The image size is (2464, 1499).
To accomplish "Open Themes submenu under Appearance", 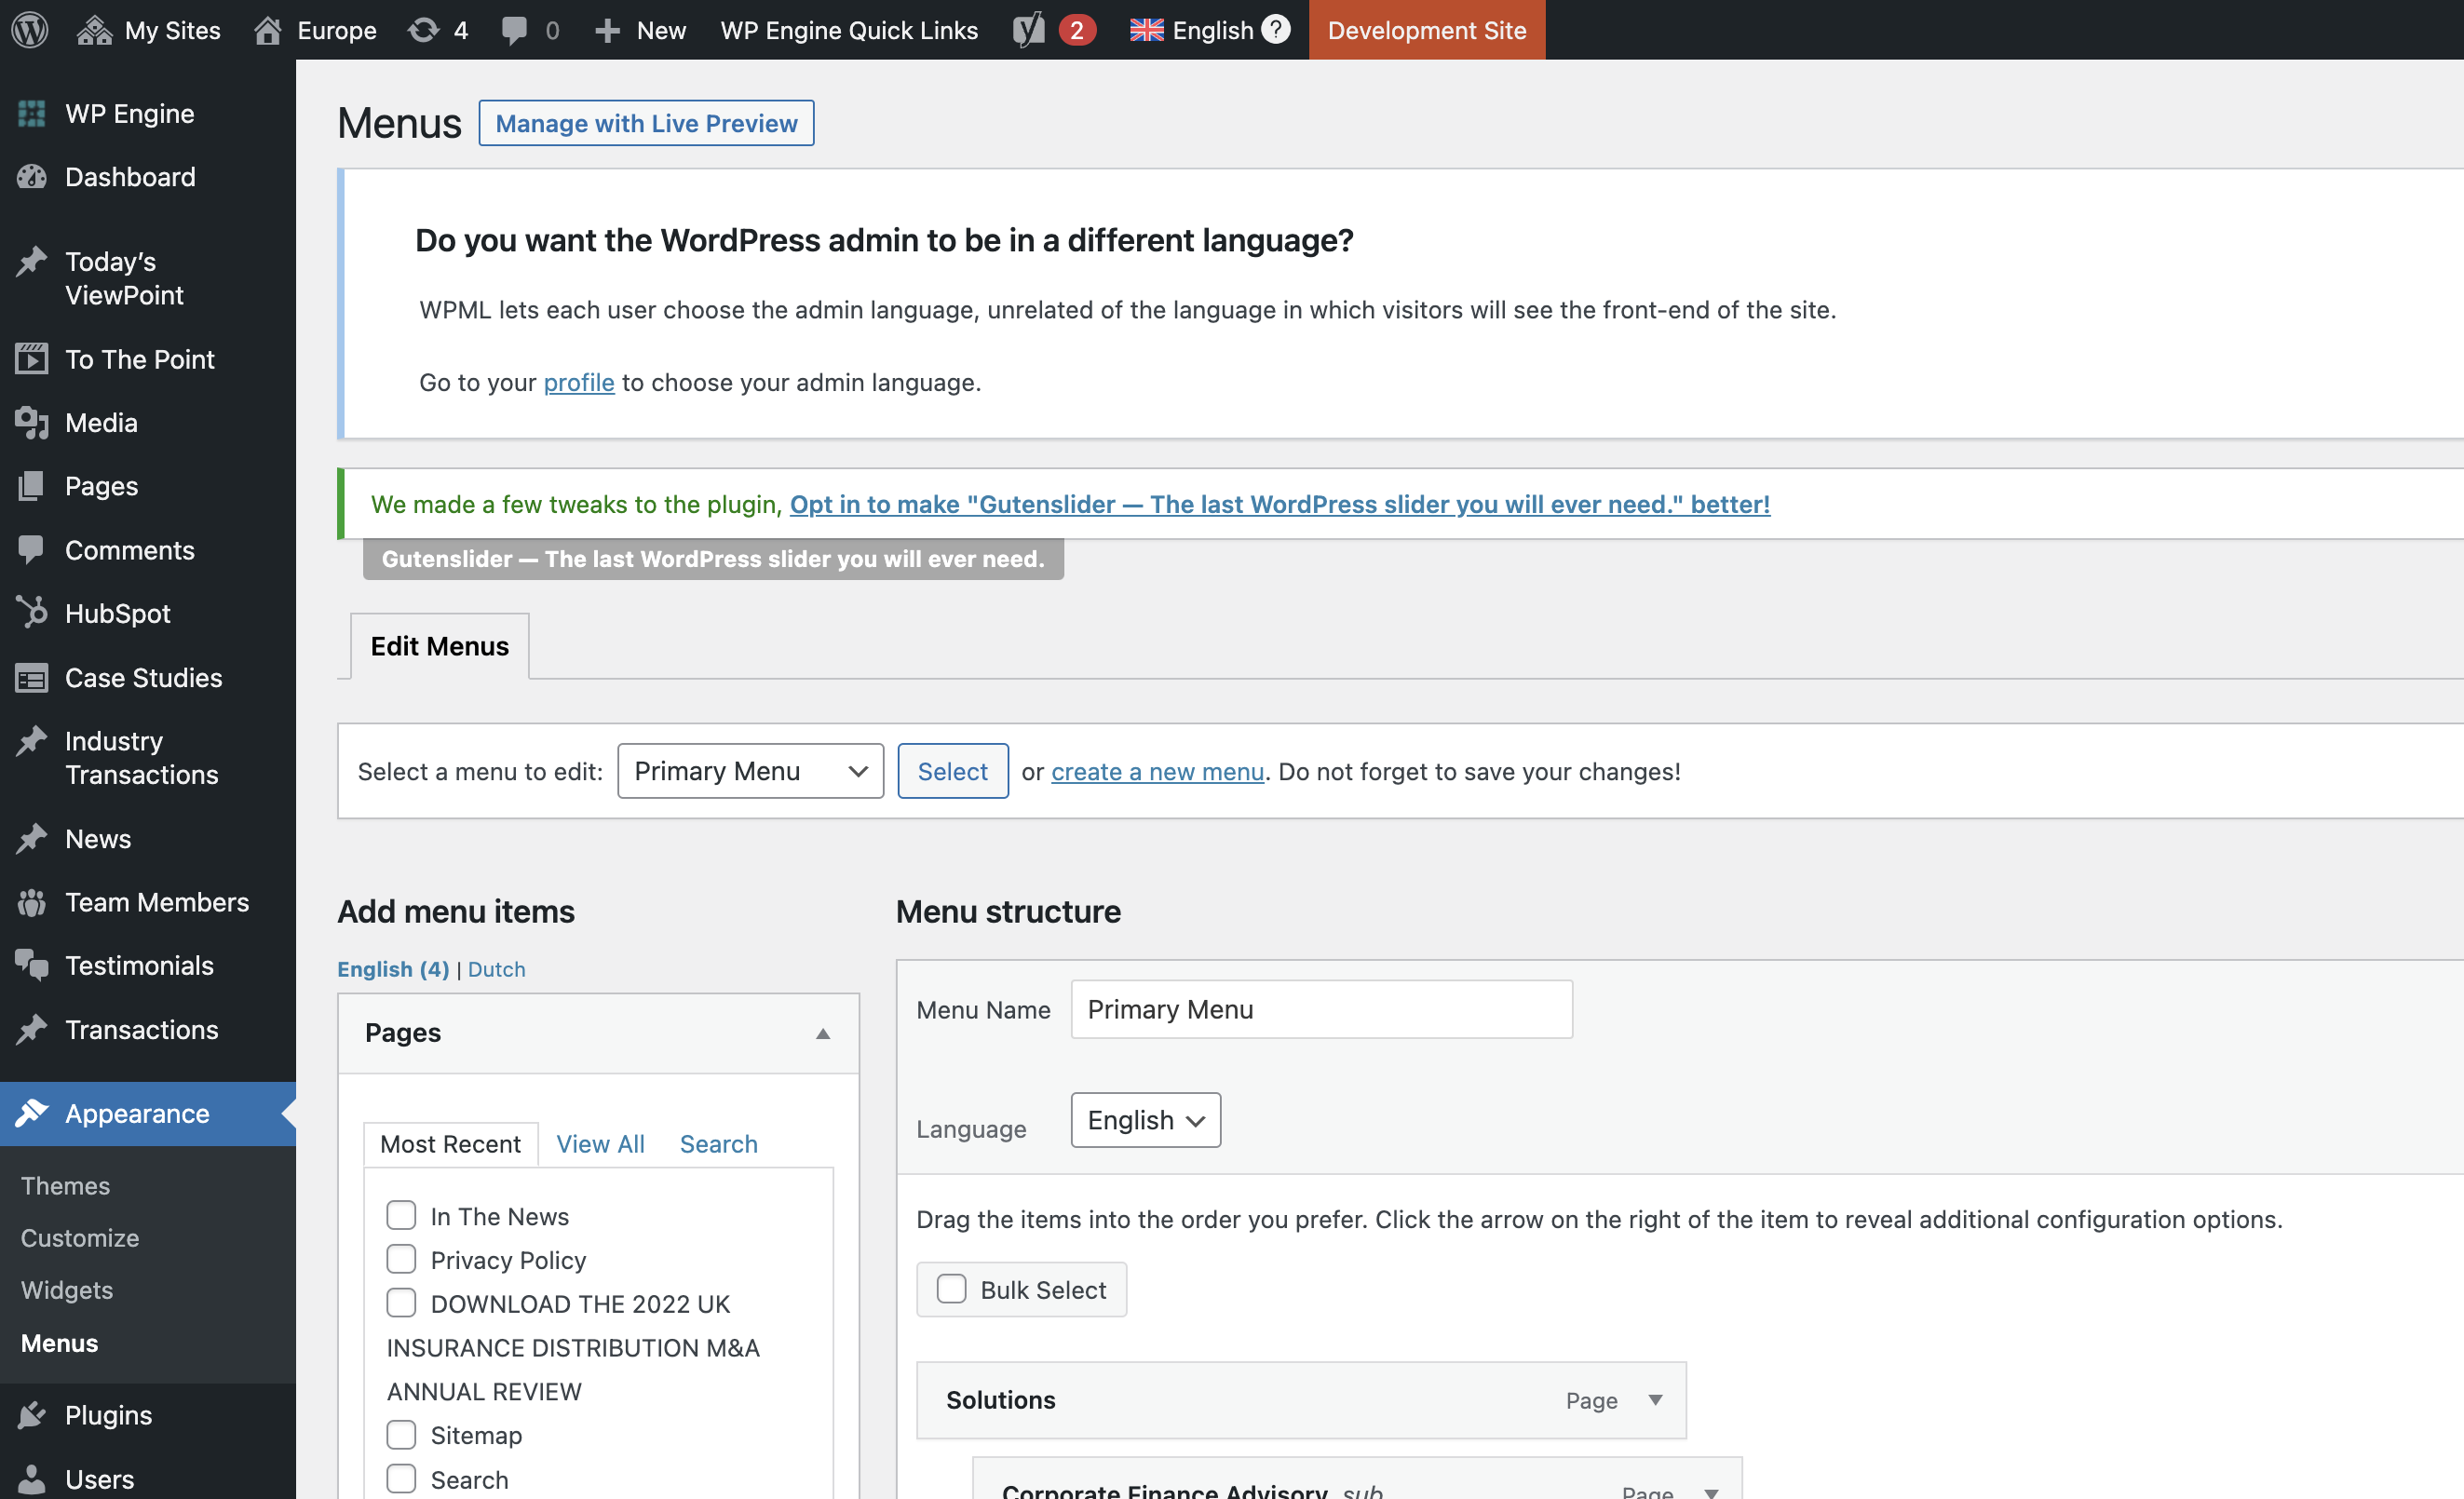I will click(x=65, y=1186).
